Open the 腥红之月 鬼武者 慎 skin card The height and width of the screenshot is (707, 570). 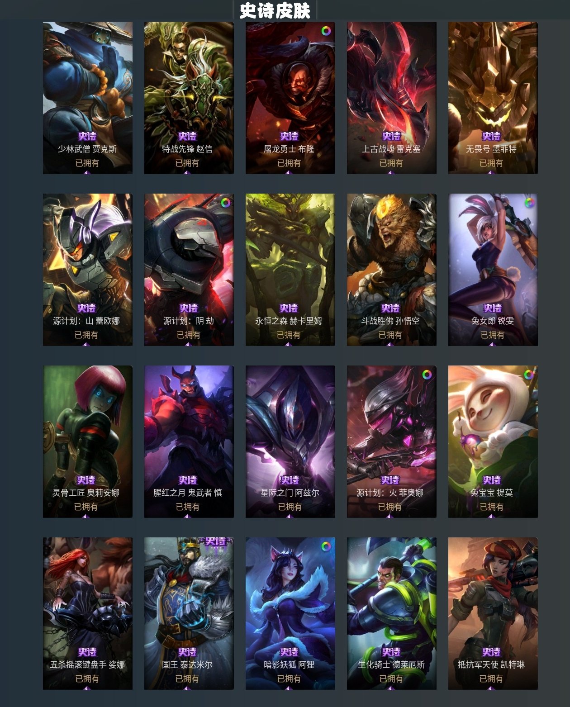(x=189, y=441)
